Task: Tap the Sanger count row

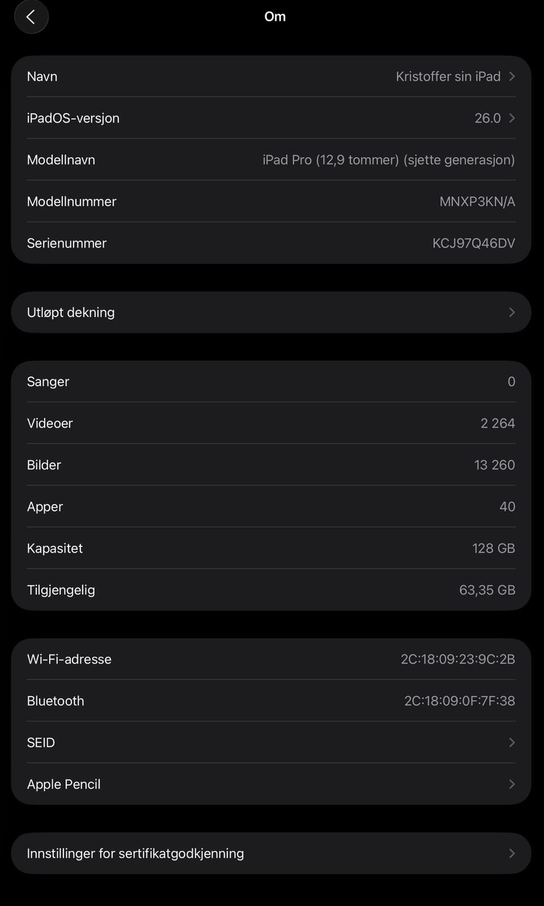Action: pos(271,382)
